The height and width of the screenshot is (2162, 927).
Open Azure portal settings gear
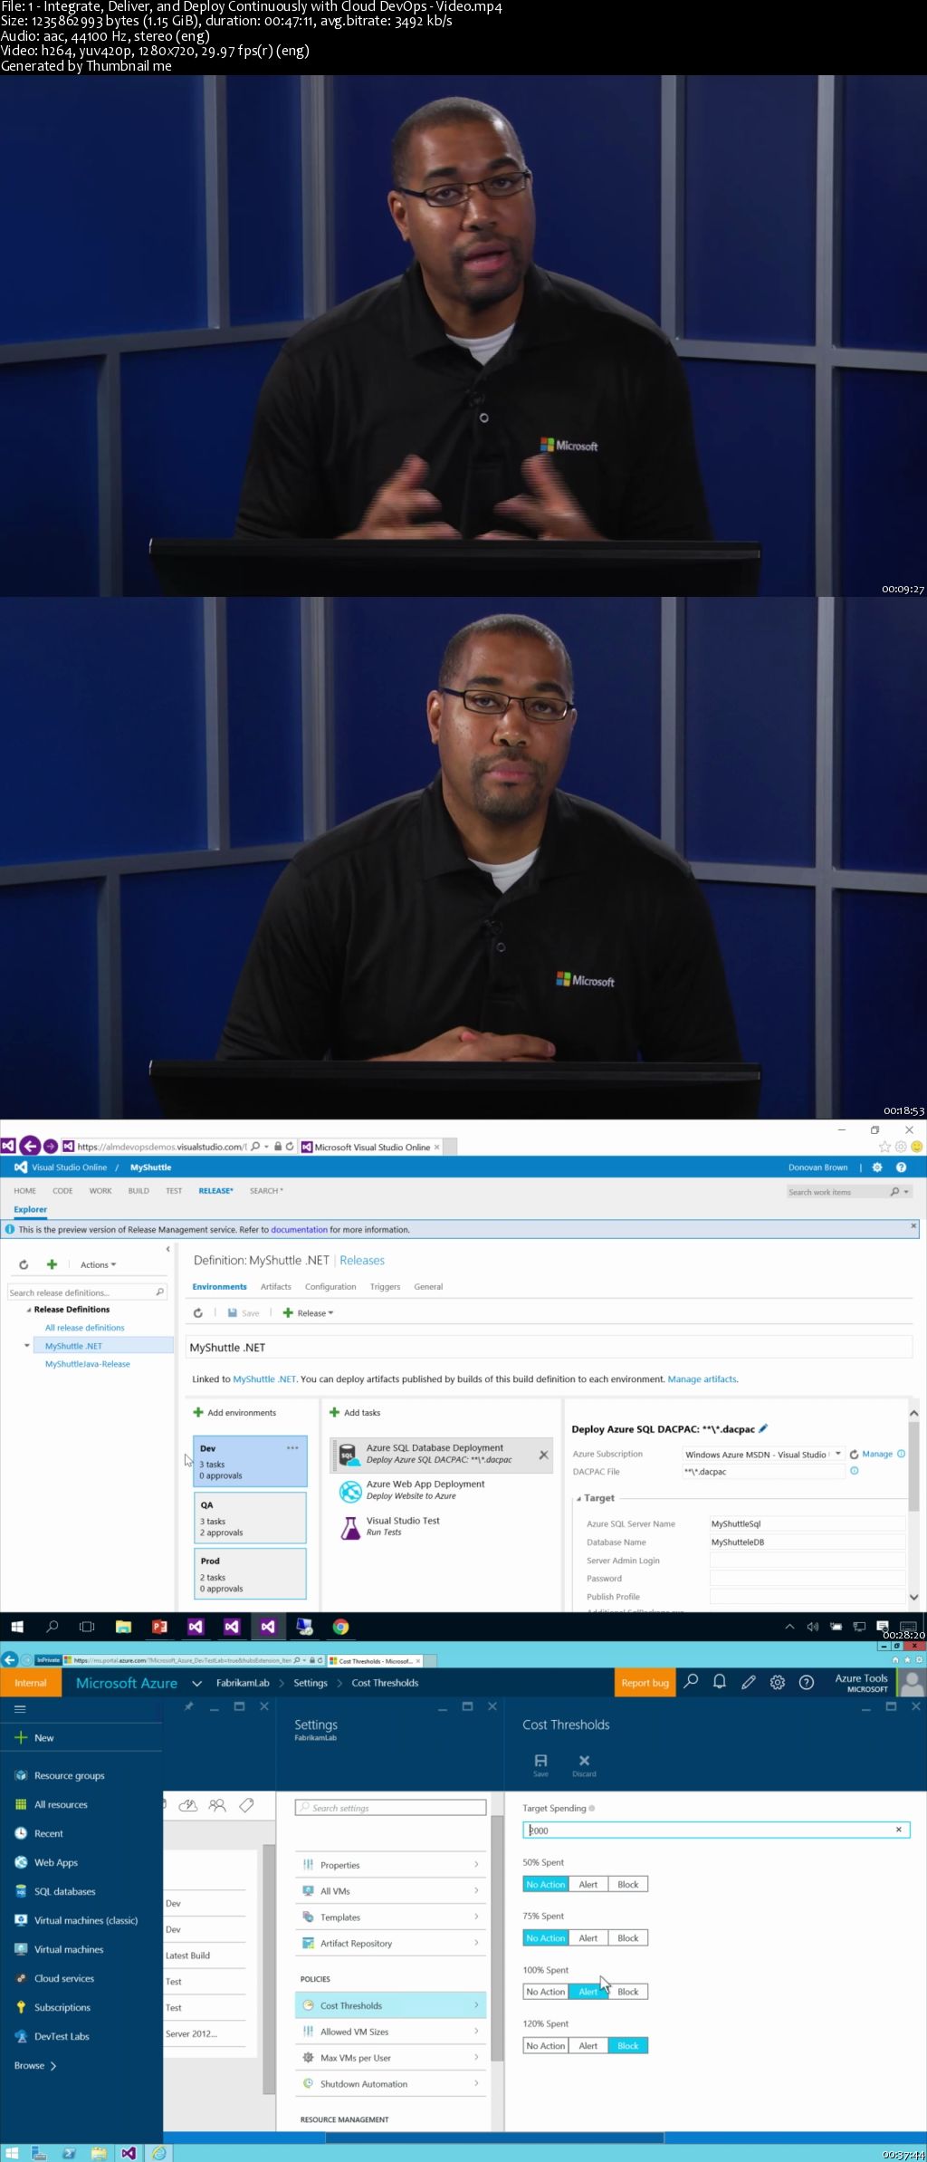778,1682
